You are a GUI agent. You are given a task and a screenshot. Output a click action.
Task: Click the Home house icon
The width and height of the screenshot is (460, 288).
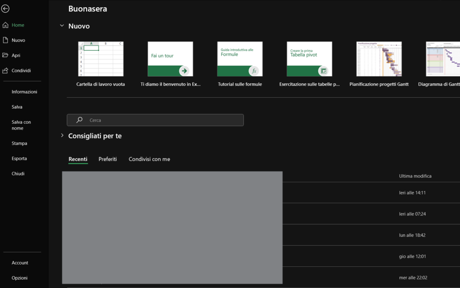[5, 25]
